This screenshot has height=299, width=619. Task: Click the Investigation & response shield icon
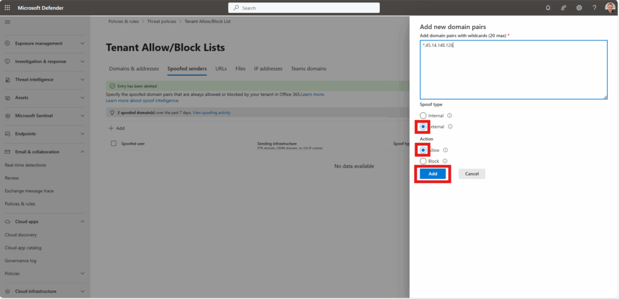(x=7, y=61)
